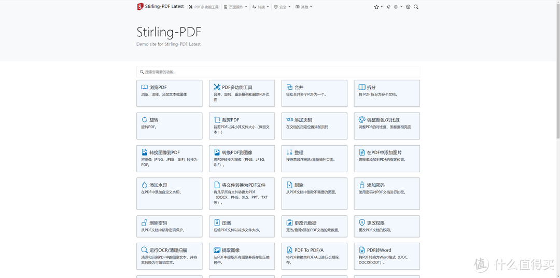The height and width of the screenshot is (278, 560).
Task: Click the image icon of 转换图像到PDF
Action: click(x=144, y=152)
